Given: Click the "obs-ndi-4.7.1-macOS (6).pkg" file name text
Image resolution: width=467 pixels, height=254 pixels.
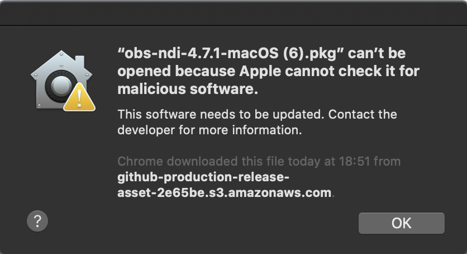Looking at the screenshot, I should click(x=231, y=53).
